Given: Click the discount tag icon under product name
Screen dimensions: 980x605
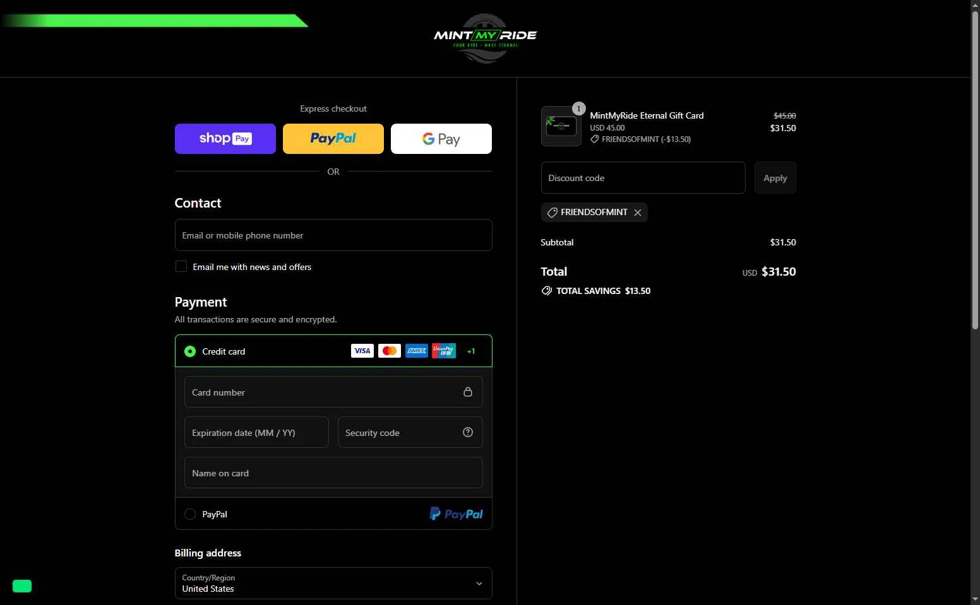Looking at the screenshot, I should click(594, 139).
